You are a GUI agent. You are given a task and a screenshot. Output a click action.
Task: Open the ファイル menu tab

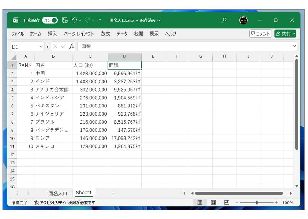pyautogui.click(x=17, y=34)
